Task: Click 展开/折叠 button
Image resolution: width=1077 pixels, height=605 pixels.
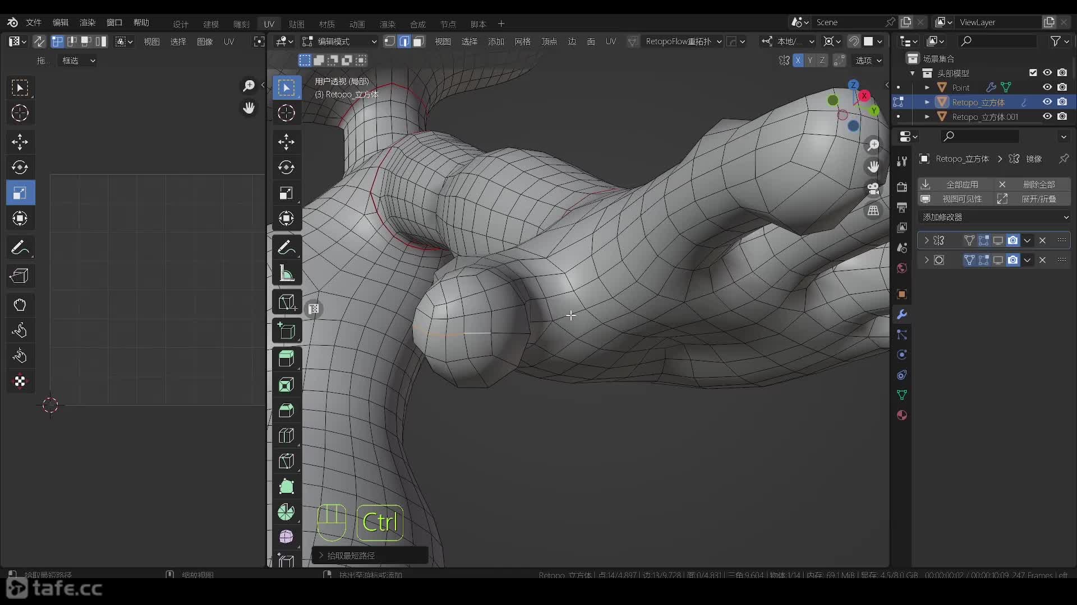Action: pyautogui.click(x=1033, y=199)
